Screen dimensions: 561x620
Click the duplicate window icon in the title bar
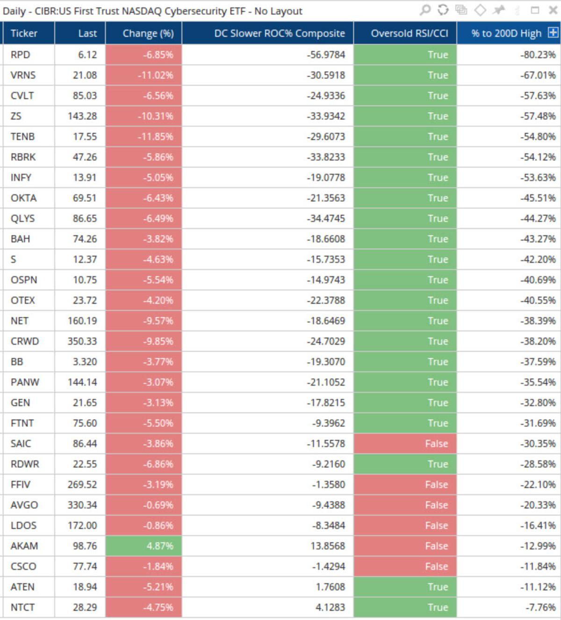(461, 8)
